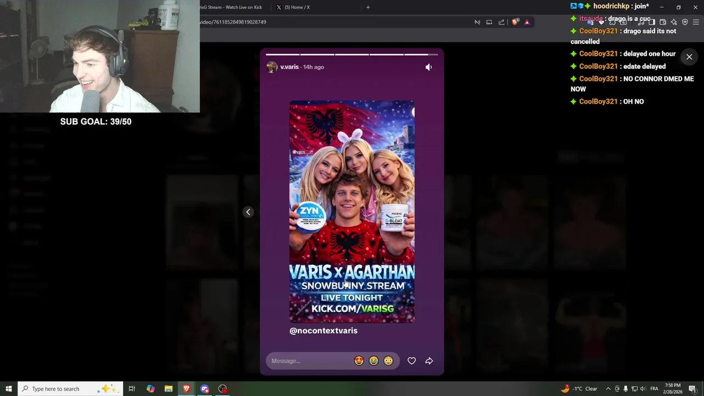Image resolution: width=704 pixels, height=396 pixels.
Task: Open Copilot from the taskbar
Action: pyautogui.click(x=150, y=389)
